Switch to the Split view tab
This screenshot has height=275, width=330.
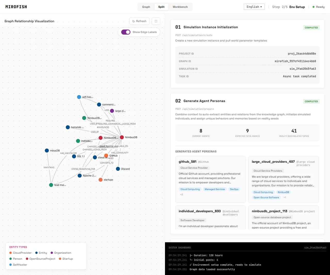click(161, 7)
